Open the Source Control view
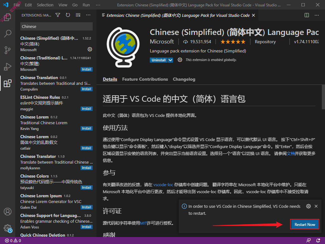Screen dimensions: 325x244 point(8,50)
